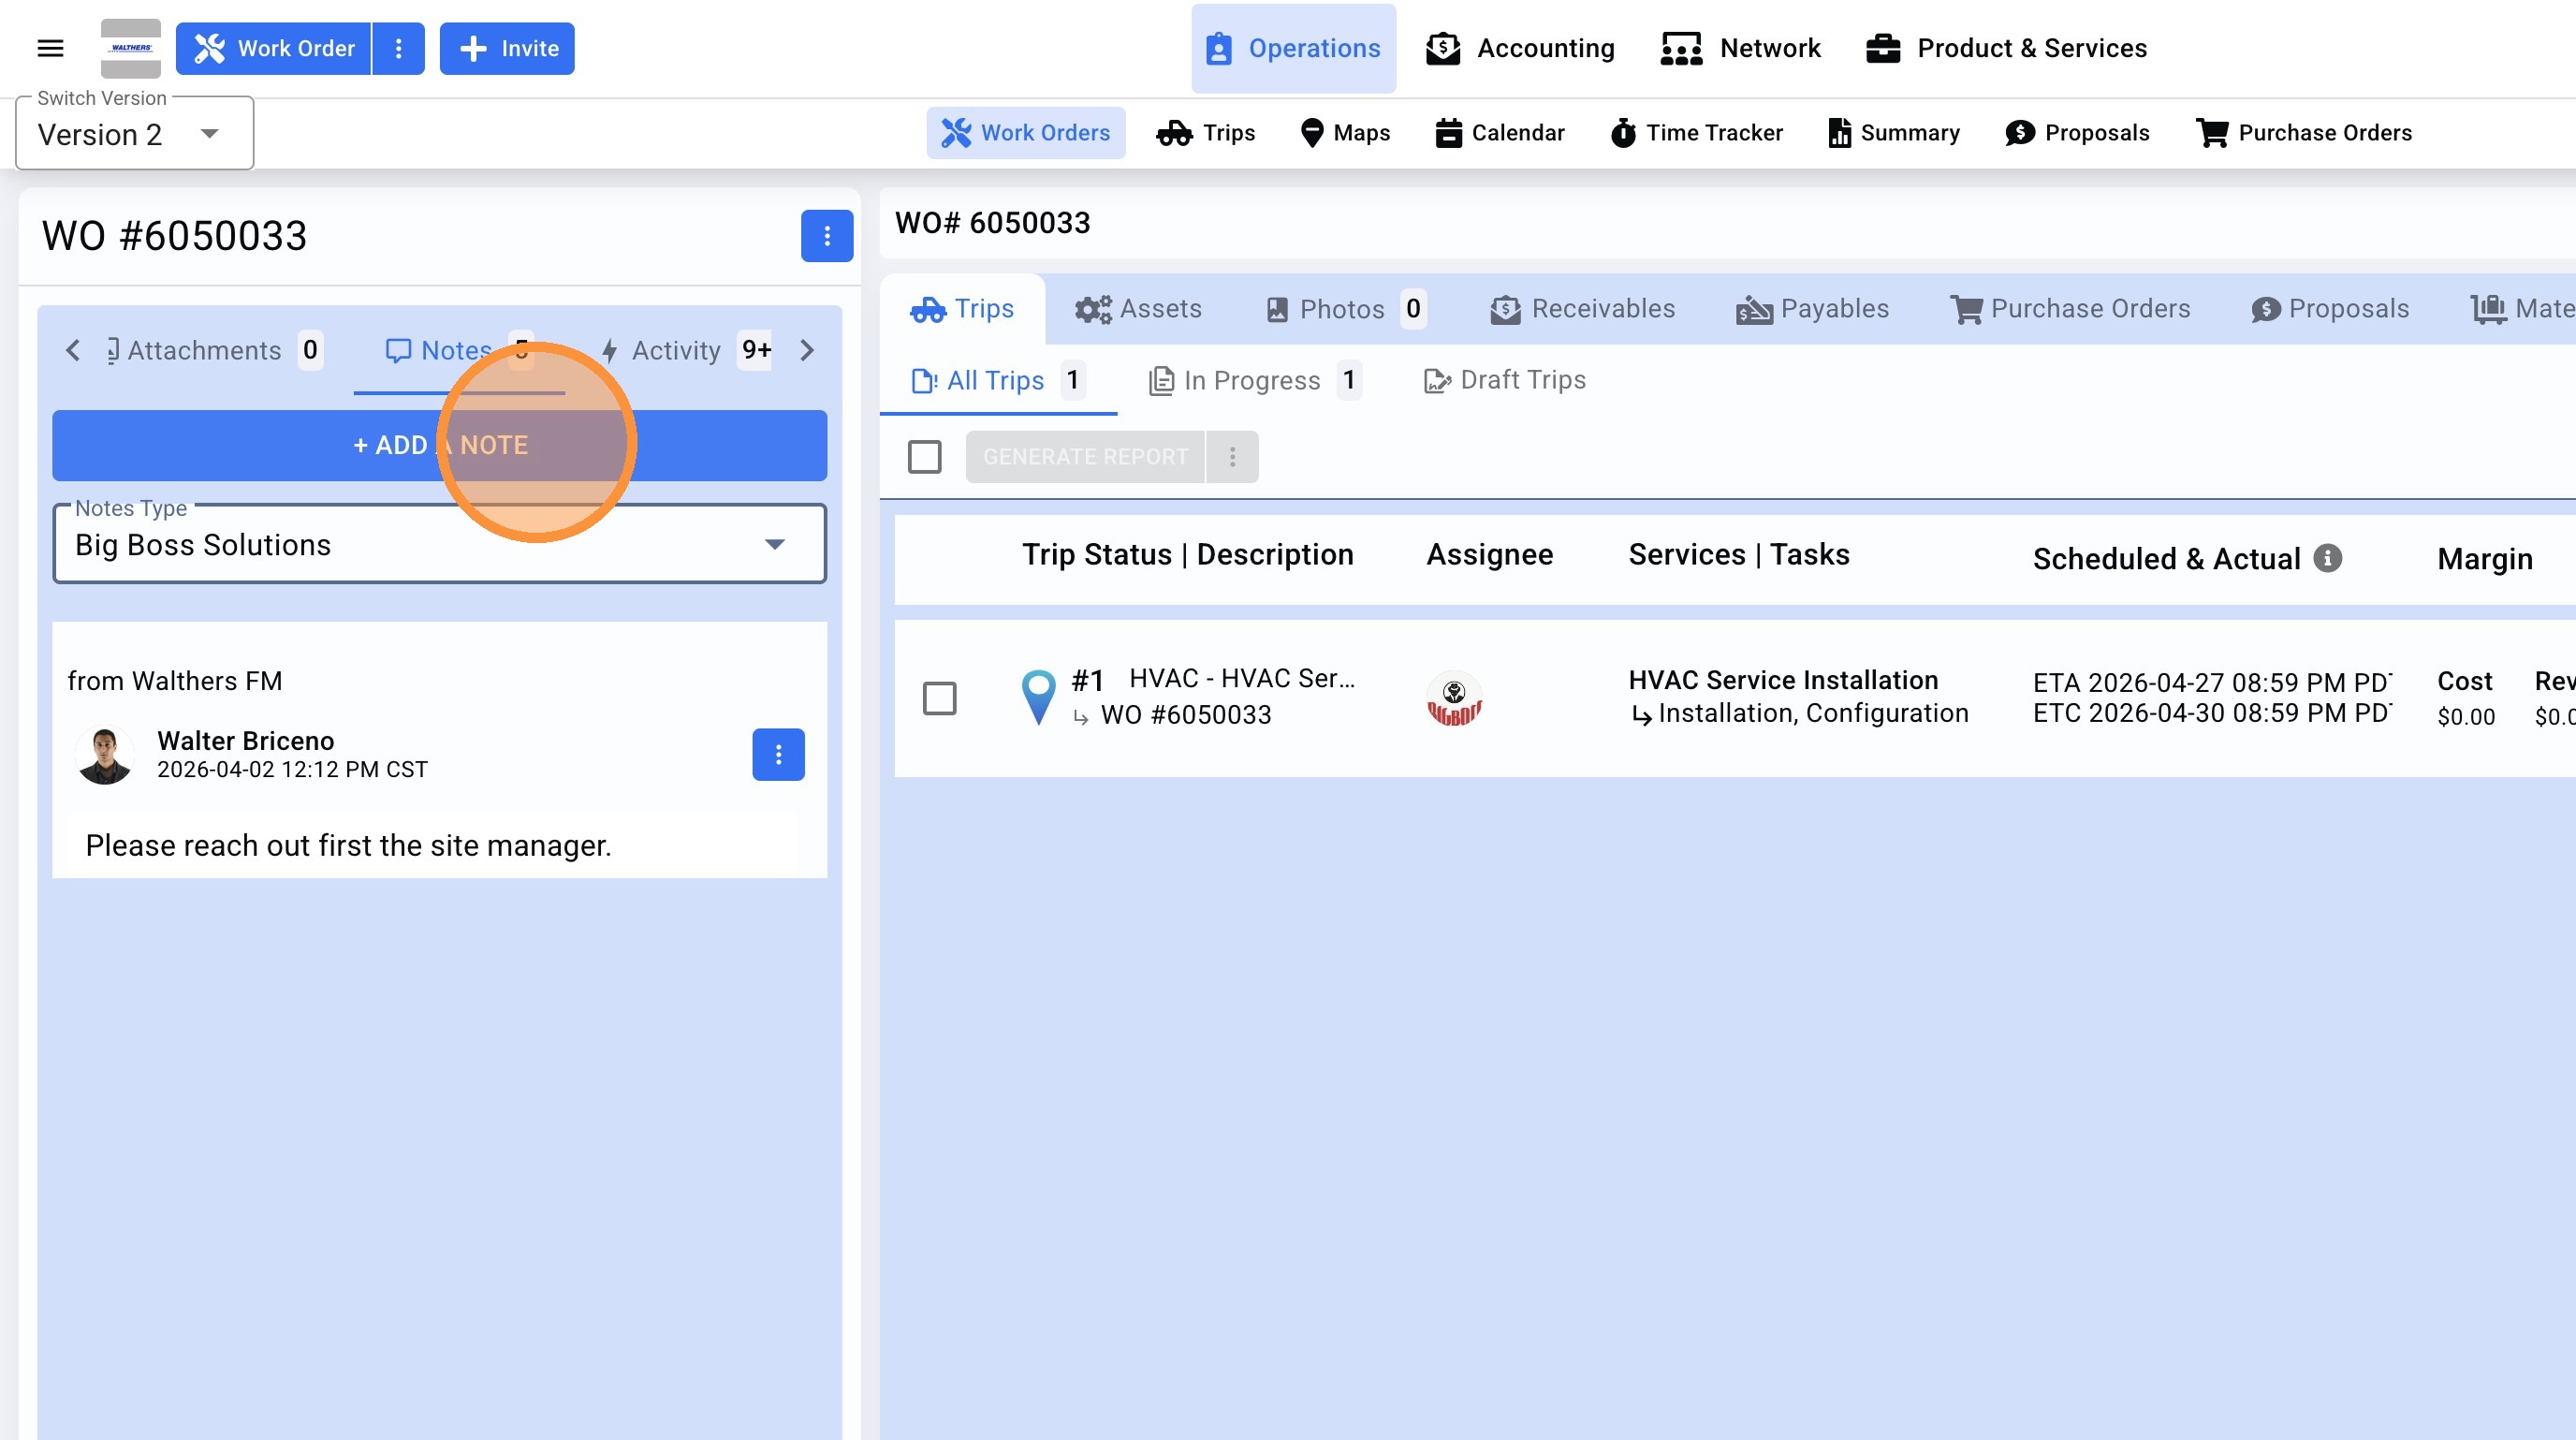Tick the checkbox for trip #1
Viewport: 2576px width, 1440px height.
939,698
